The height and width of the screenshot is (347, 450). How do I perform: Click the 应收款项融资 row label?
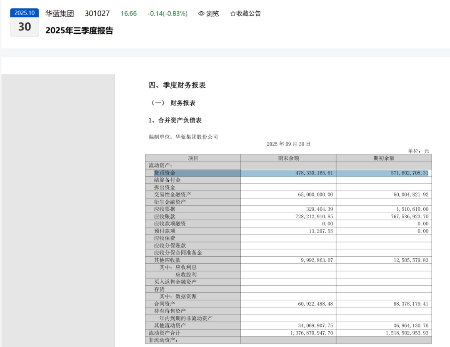point(170,224)
